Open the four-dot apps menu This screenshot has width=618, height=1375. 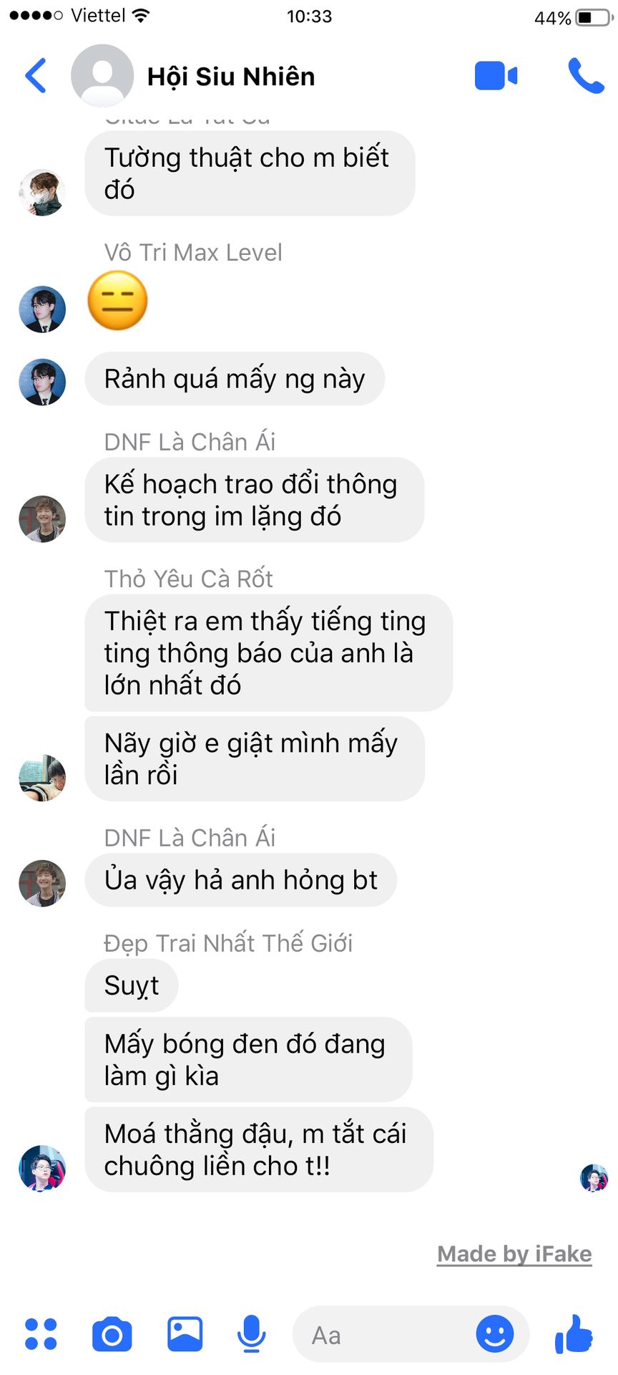click(x=41, y=1334)
